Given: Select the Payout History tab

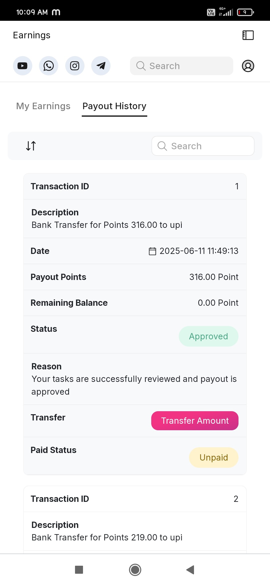Looking at the screenshot, I should point(114,106).
